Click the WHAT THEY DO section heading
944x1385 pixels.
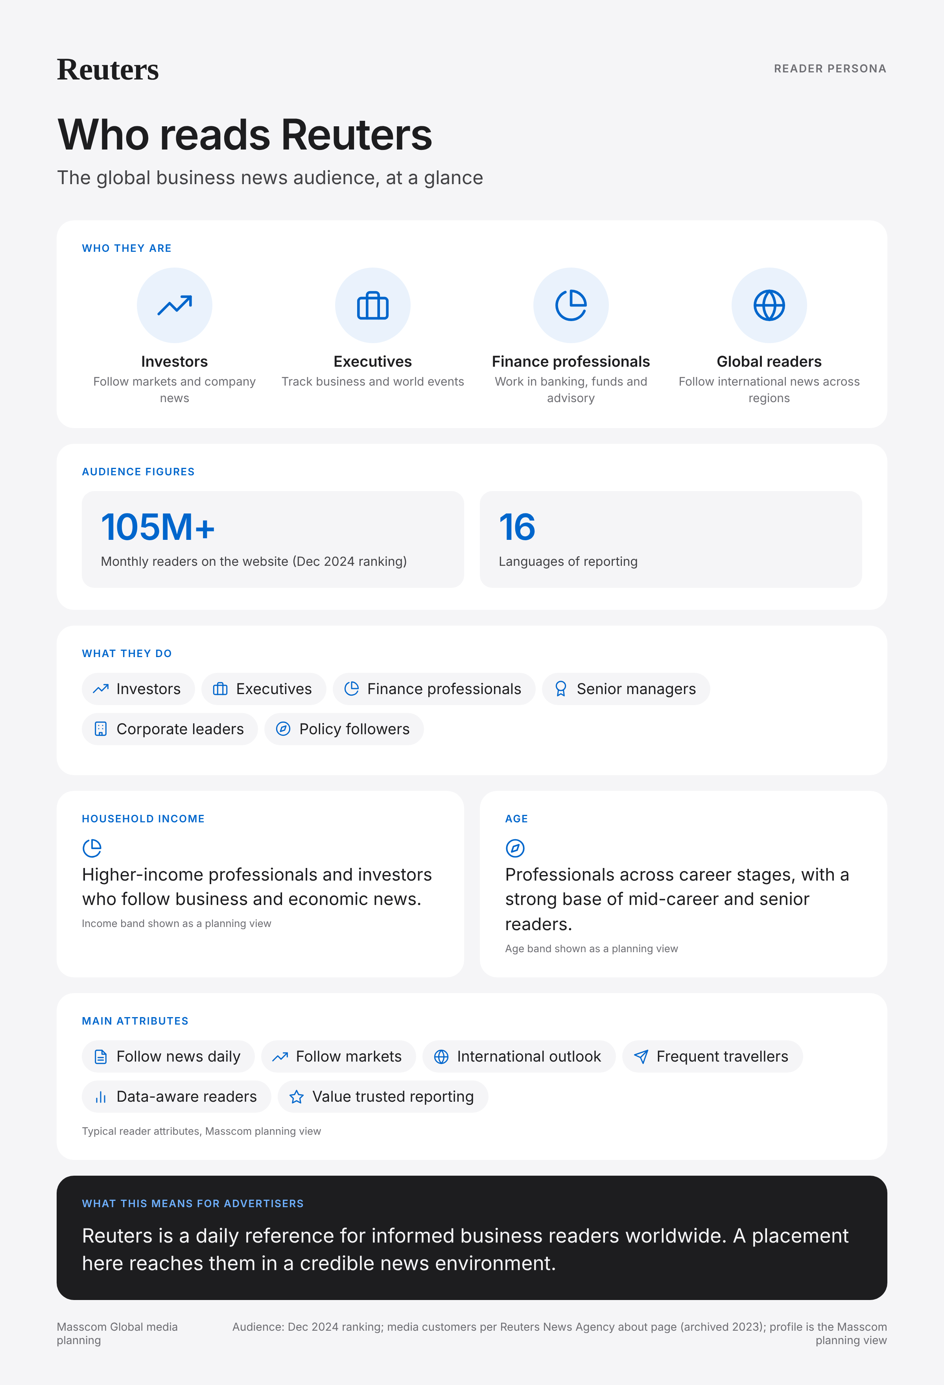(127, 654)
